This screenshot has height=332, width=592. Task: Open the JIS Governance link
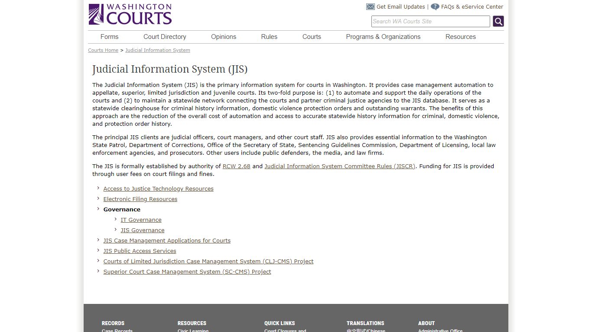(x=143, y=230)
